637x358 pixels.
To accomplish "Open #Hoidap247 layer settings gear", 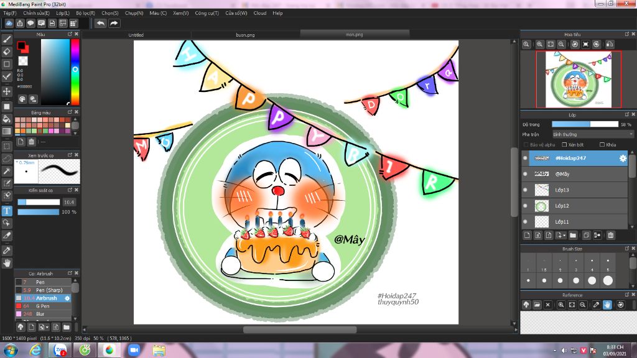I will (x=622, y=158).
